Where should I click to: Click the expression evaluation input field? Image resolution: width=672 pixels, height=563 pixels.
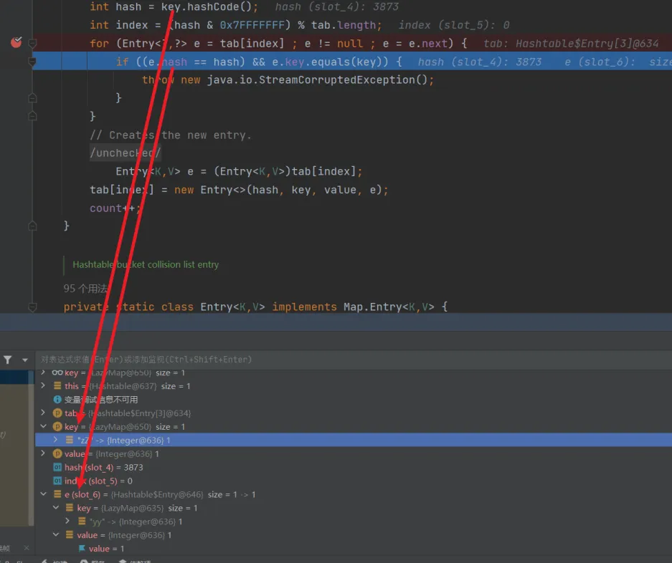tap(287, 360)
